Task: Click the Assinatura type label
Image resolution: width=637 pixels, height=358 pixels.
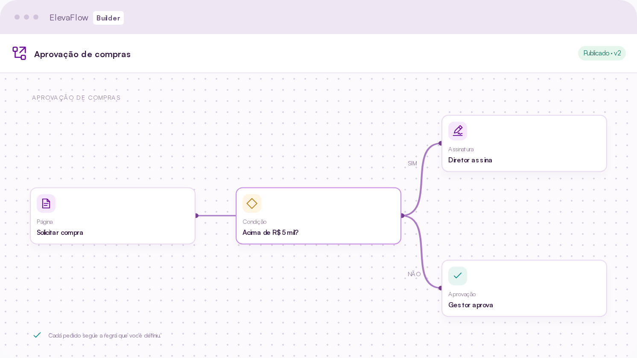Action: (x=461, y=149)
